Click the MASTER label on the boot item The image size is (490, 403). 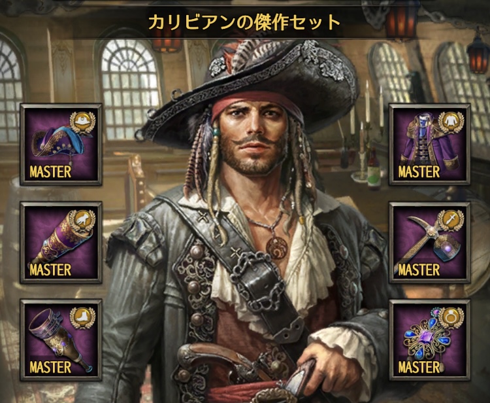(50, 367)
